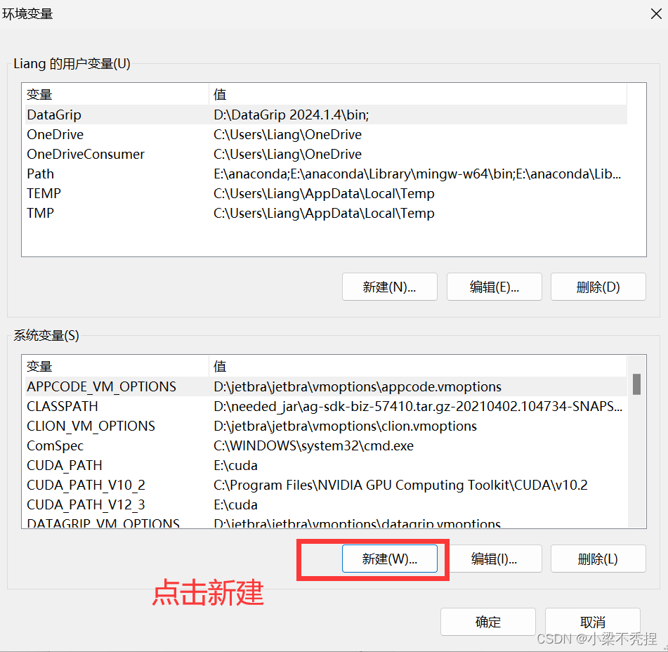Click 删除(D) under user variables
The height and width of the screenshot is (652, 668).
(598, 287)
